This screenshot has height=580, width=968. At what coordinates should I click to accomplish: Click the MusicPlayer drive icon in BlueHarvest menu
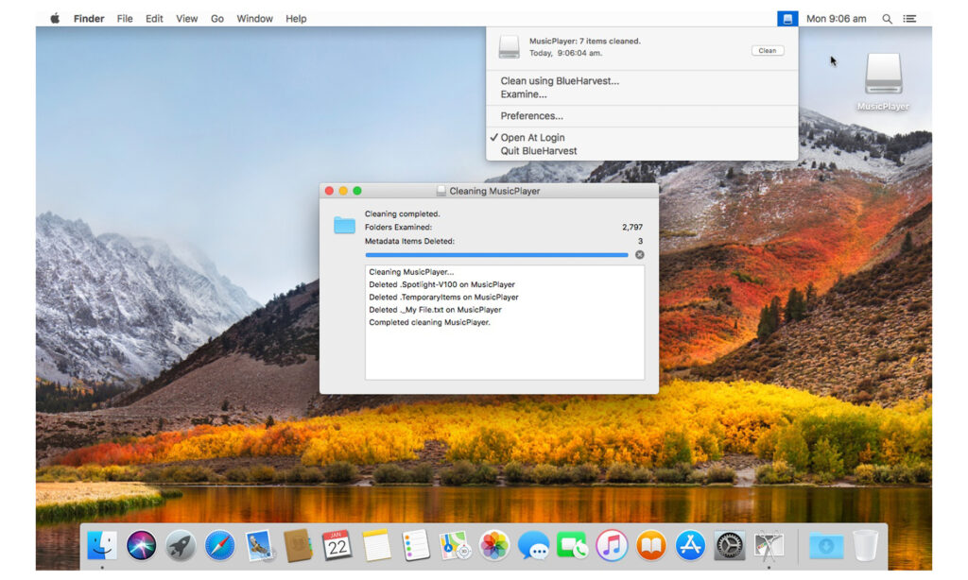point(509,47)
